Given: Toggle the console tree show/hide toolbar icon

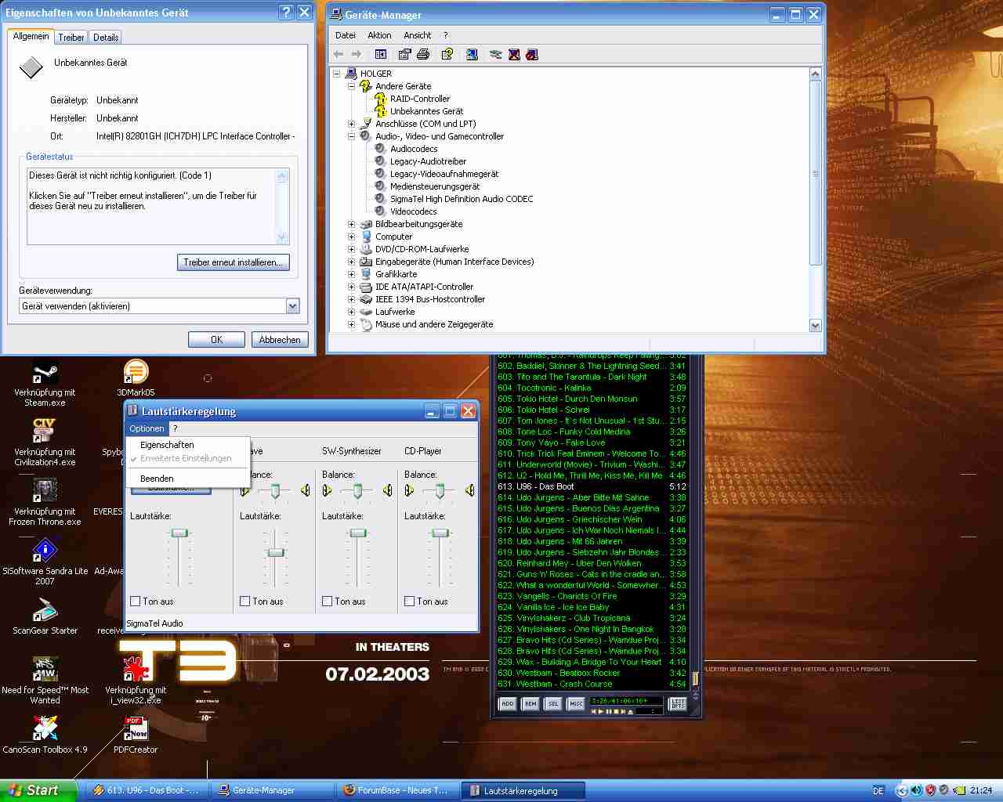Looking at the screenshot, I should coord(381,54).
